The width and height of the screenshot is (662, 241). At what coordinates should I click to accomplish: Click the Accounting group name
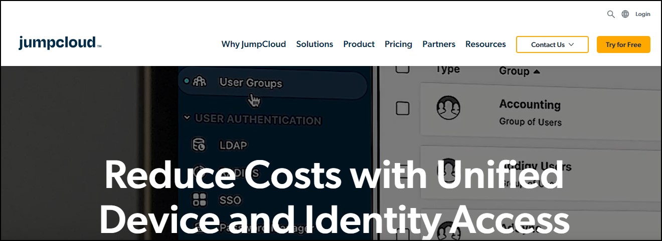[x=530, y=104]
